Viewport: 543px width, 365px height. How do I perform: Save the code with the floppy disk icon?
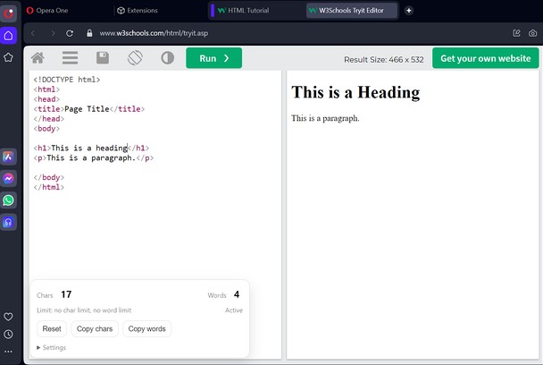(x=103, y=58)
